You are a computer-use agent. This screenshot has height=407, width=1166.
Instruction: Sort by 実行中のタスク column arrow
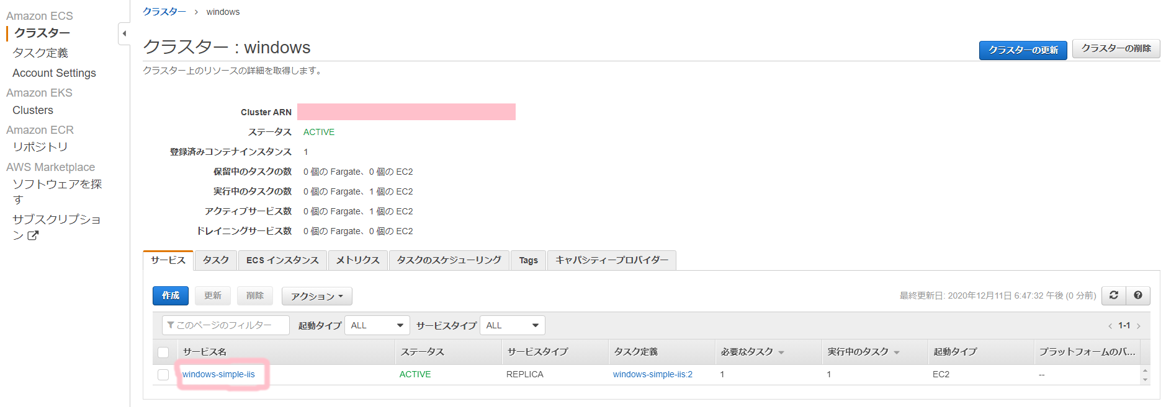(x=897, y=352)
